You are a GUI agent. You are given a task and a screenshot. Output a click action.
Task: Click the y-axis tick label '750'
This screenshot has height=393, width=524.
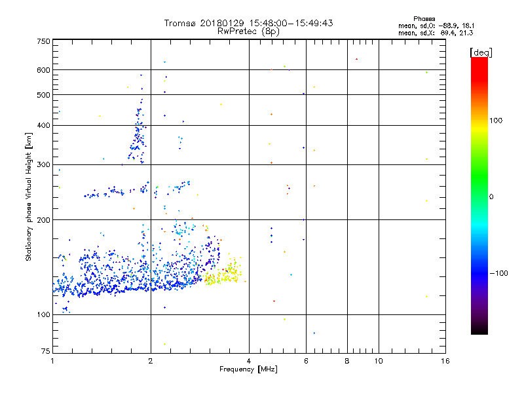43,41
